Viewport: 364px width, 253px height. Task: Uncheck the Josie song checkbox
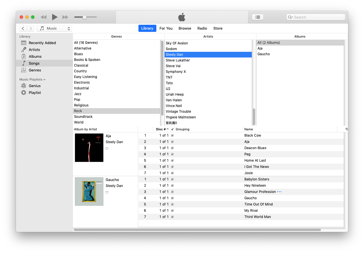172,173
